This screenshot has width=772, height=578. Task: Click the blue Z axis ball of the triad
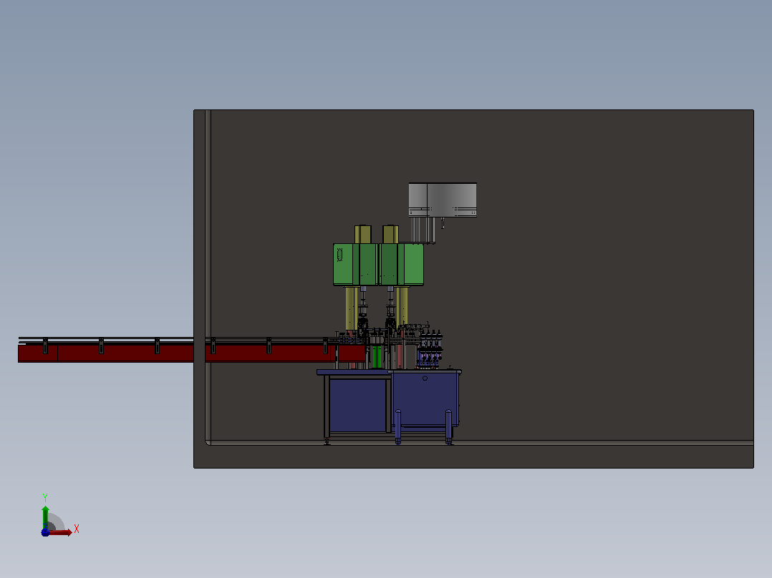(45, 533)
